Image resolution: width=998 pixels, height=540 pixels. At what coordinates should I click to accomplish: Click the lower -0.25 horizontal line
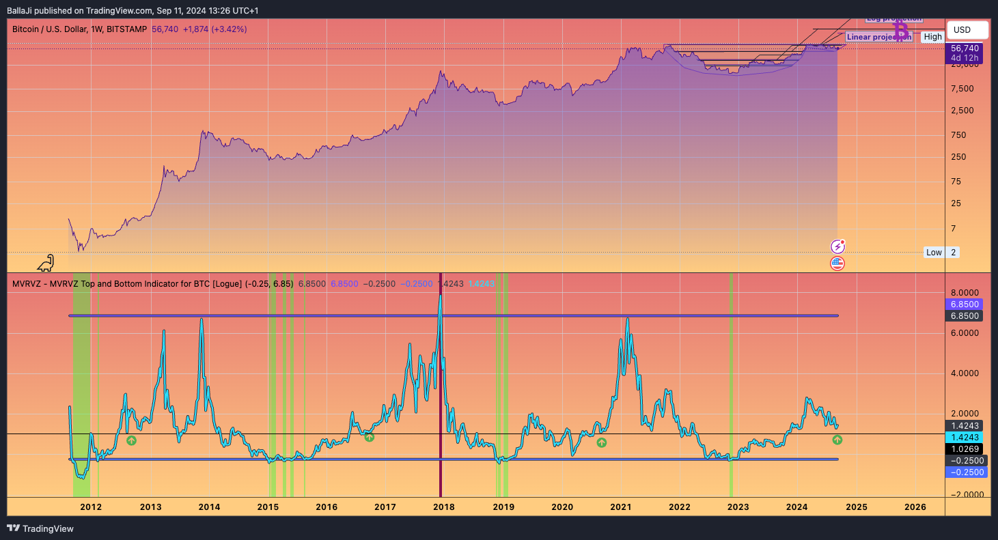(x=453, y=459)
